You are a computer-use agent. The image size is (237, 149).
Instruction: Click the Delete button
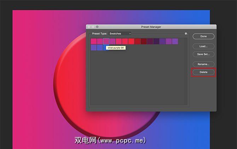(203, 72)
